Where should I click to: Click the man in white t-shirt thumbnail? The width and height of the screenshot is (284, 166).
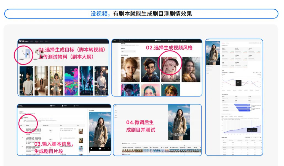[26, 81]
